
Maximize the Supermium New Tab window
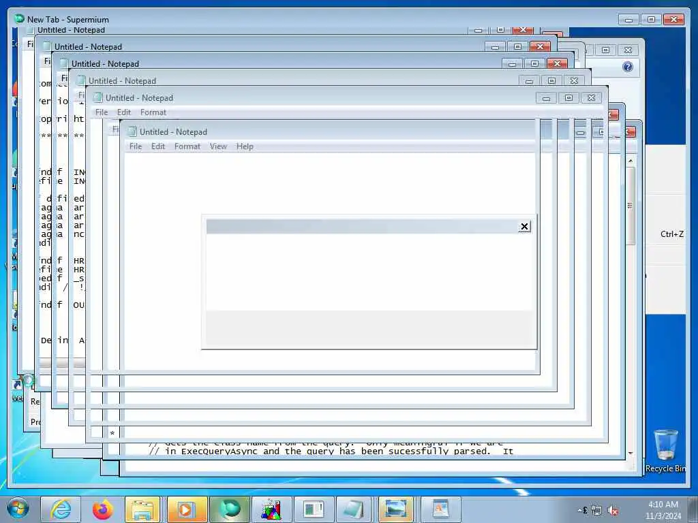(651, 20)
